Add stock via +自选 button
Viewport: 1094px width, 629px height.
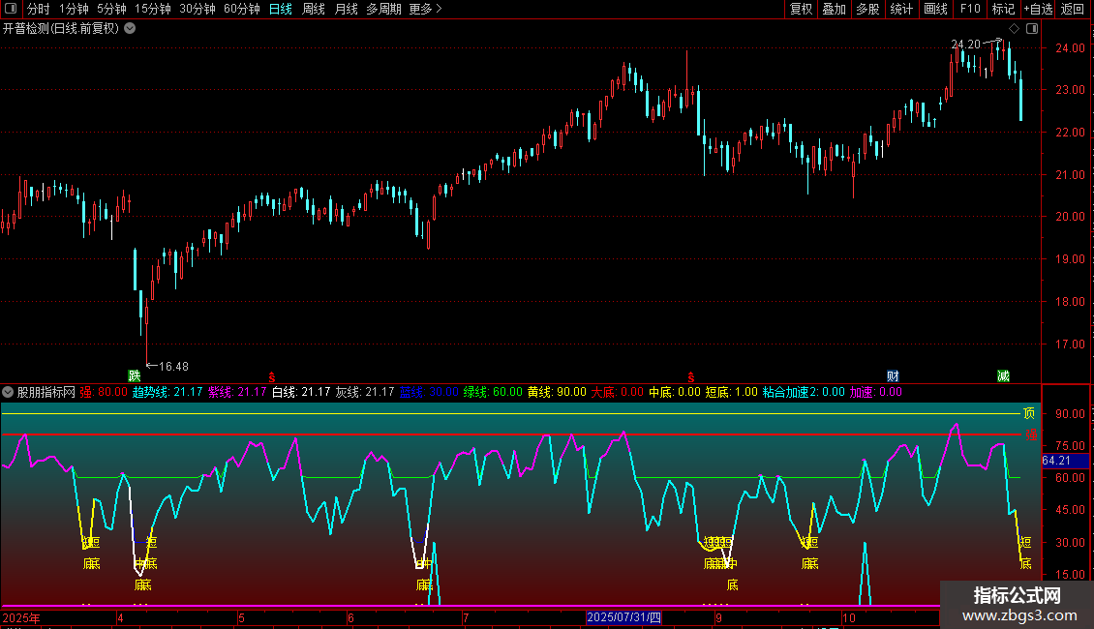pyautogui.click(x=1038, y=9)
